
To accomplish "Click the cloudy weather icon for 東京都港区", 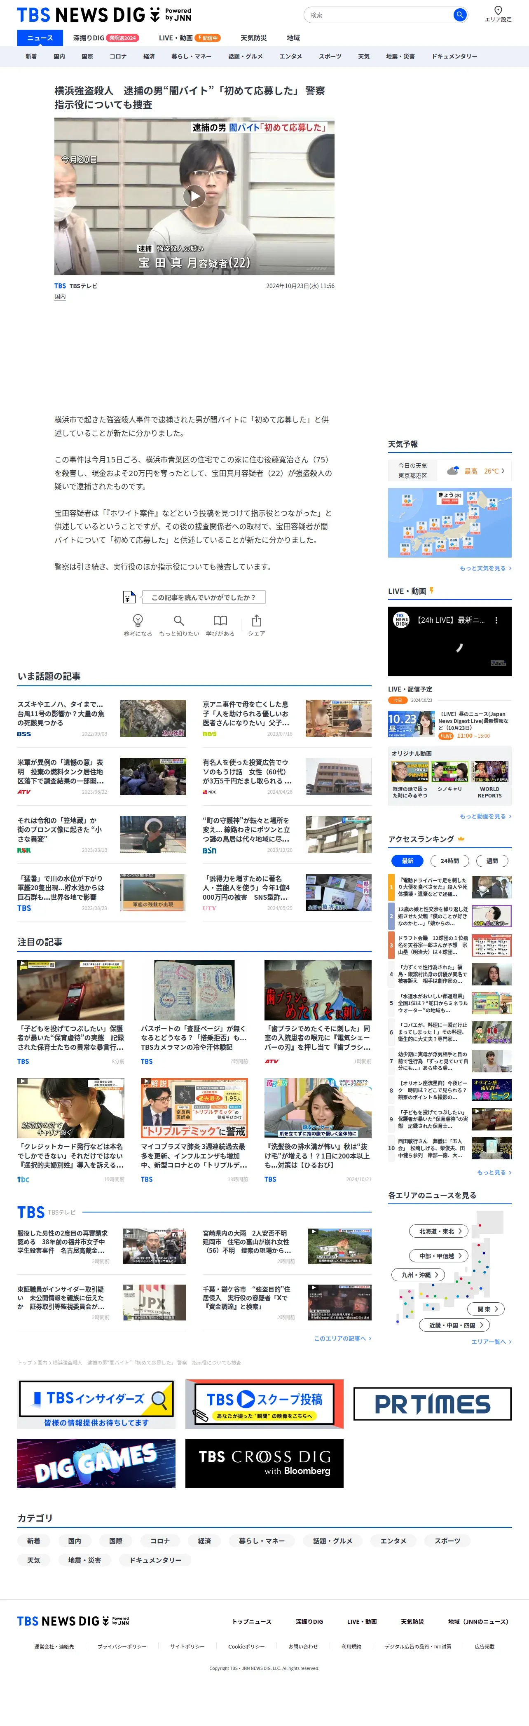I will [x=453, y=470].
